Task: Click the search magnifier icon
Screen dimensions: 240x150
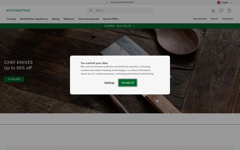Action: [91, 10]
